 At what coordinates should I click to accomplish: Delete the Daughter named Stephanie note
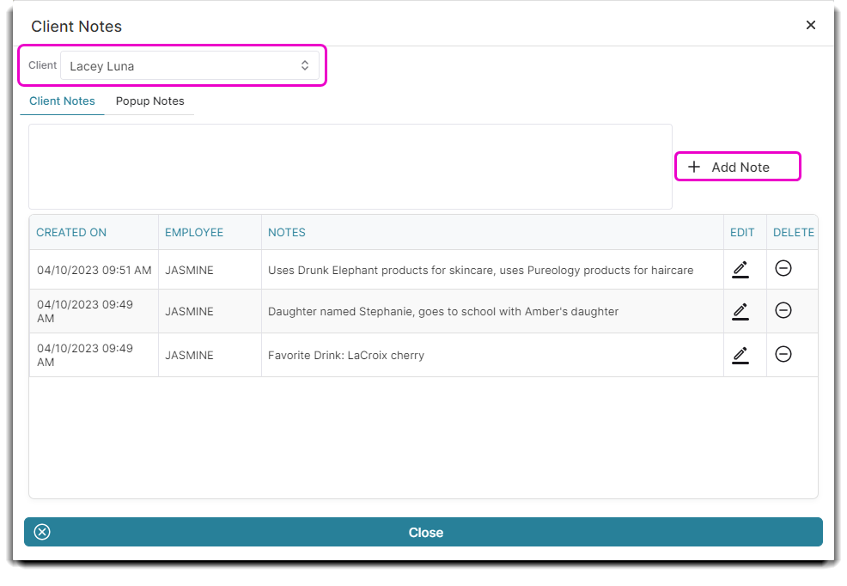pos(783,310)
